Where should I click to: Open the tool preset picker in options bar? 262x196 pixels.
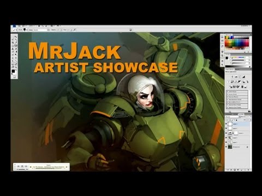tap(15, 30)
